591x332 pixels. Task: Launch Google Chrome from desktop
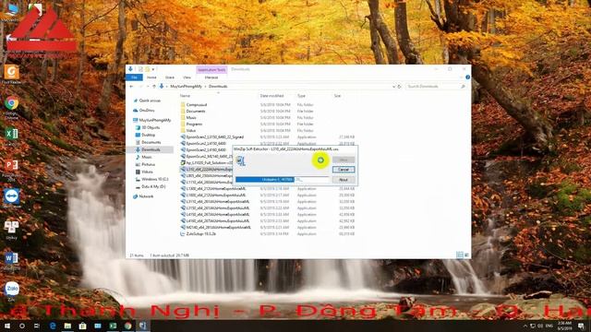(11, 107)
